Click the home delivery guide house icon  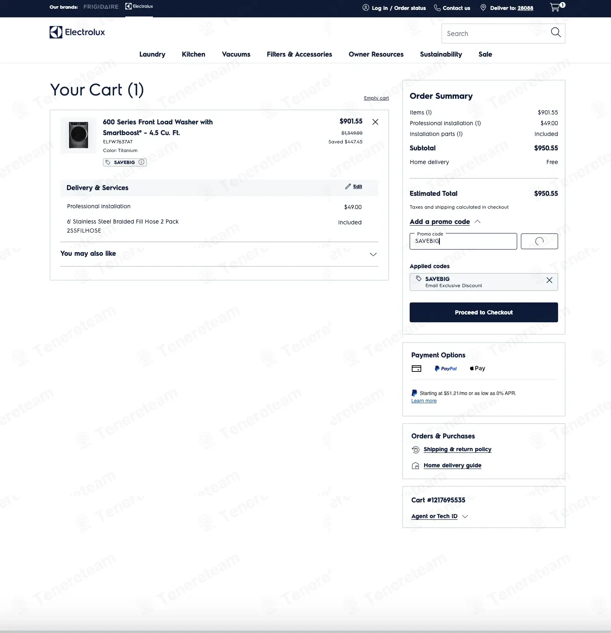(415, 466)
